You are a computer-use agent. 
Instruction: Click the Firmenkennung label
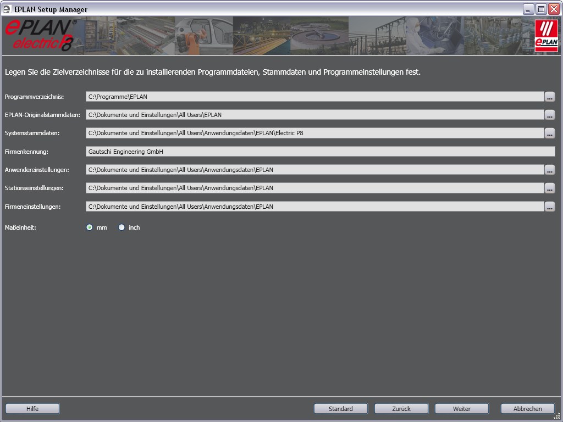pos(26,152)
